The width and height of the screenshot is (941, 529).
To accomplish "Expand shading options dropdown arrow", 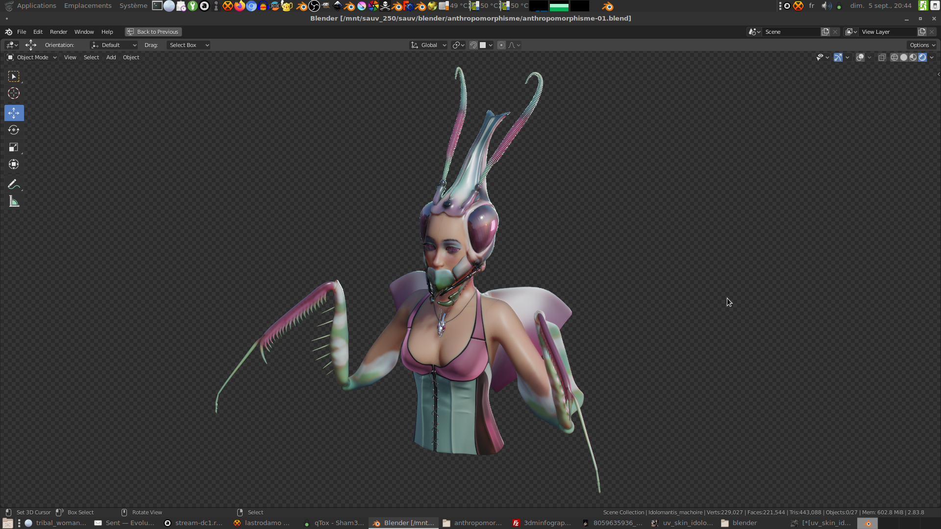I will (932, 57).
